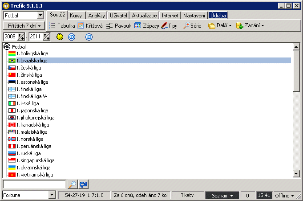
Task: Click the Peruvian flag icon
Action: coord(12,146)
